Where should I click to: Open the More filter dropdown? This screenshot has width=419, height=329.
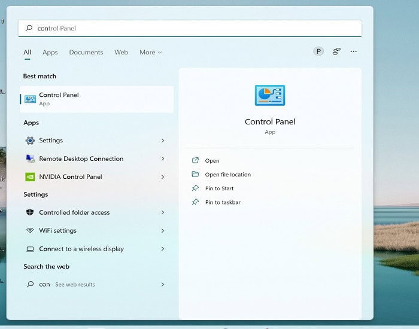[150, 53]
